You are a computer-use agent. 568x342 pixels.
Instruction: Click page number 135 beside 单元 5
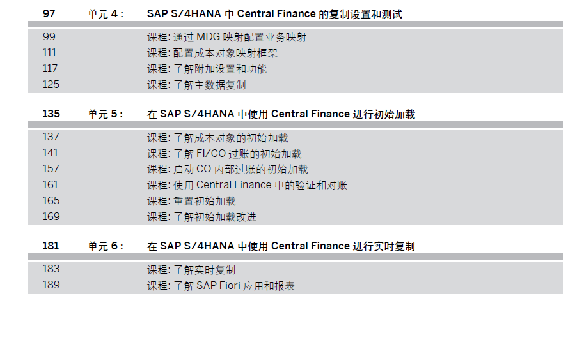click(51, 114)
